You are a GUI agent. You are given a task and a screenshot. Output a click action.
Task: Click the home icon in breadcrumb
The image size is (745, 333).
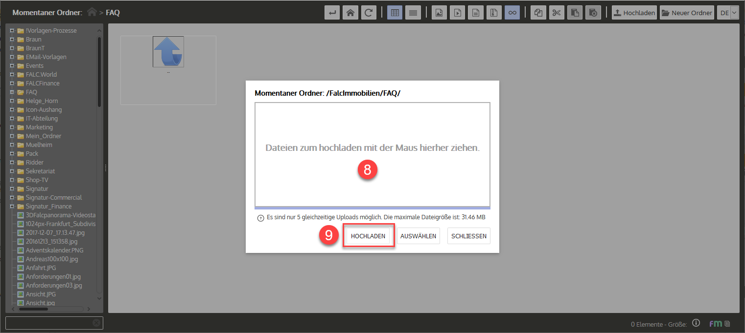[x=92, y=13]
